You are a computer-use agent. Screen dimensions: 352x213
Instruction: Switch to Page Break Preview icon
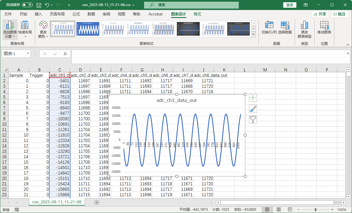290,210
